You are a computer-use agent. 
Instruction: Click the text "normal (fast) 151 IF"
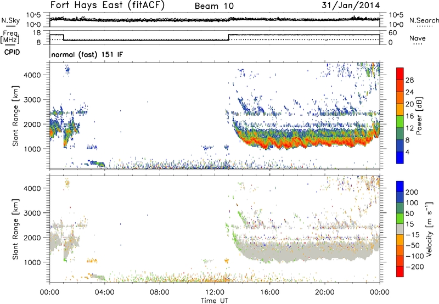[x=87, y=54]
